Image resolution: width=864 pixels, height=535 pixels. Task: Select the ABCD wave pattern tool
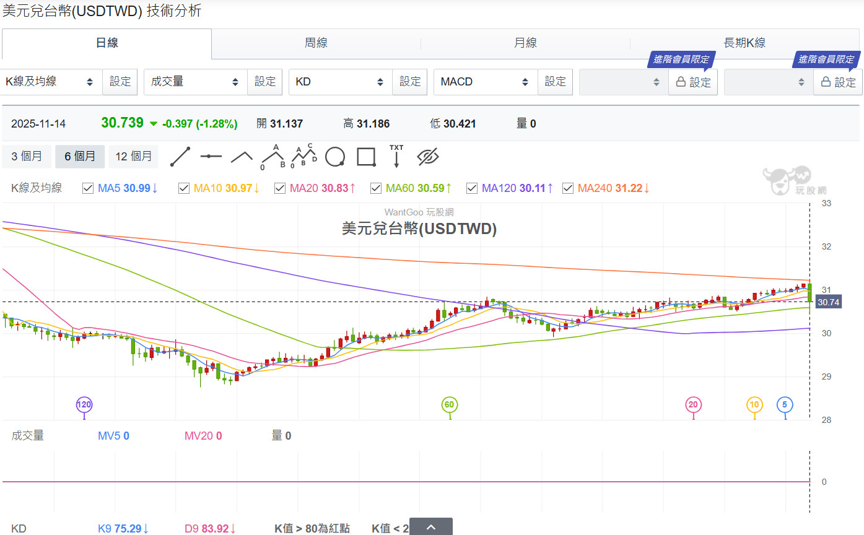point(303,157)
